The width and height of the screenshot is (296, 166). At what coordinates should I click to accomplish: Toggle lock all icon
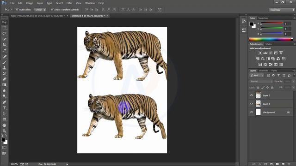point(272,88)
